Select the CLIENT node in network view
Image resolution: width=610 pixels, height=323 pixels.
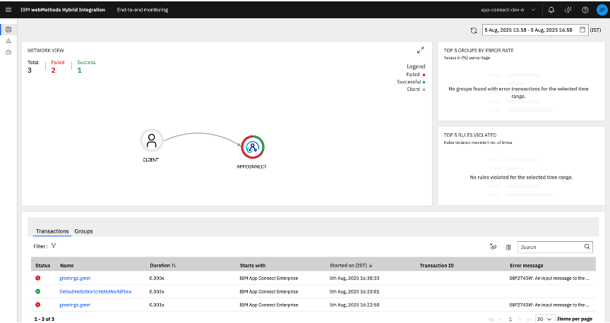click(151, 140)
